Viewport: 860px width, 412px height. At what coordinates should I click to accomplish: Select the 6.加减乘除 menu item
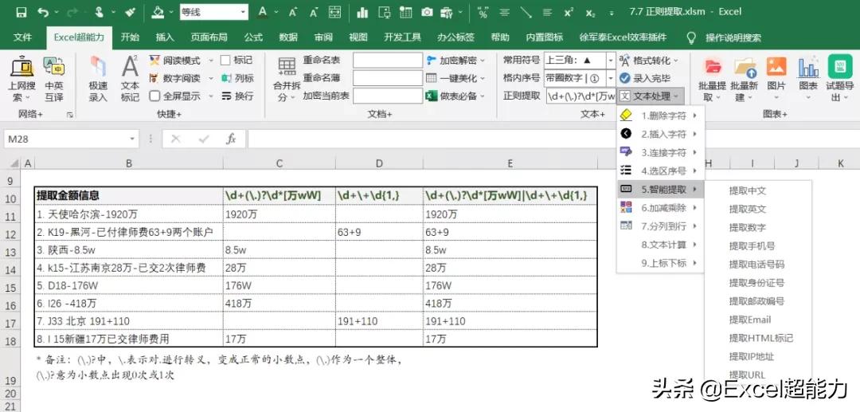coord(660,207)
